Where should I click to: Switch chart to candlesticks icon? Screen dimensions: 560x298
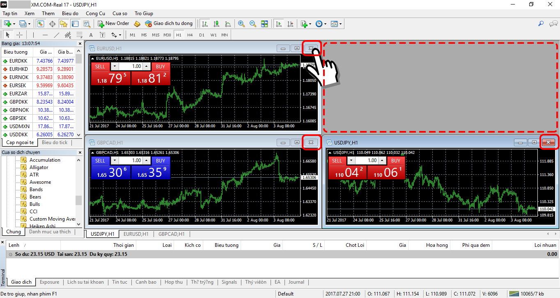[216, 24]
